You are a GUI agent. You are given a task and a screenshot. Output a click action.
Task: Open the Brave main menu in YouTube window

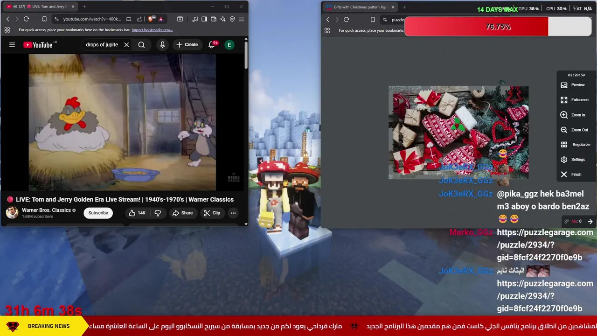click(242, 19)
